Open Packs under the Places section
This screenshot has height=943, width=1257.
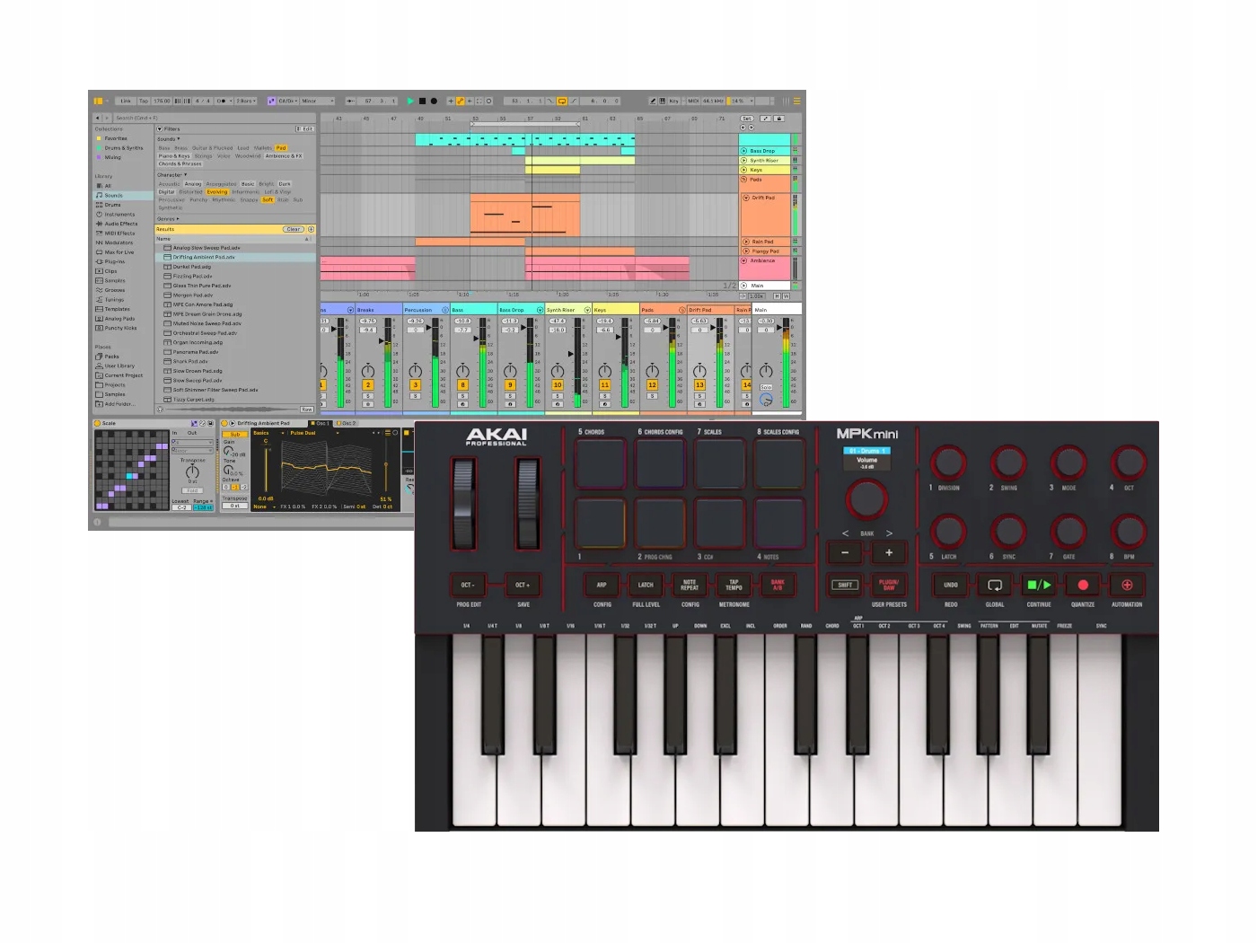(112, 357)
